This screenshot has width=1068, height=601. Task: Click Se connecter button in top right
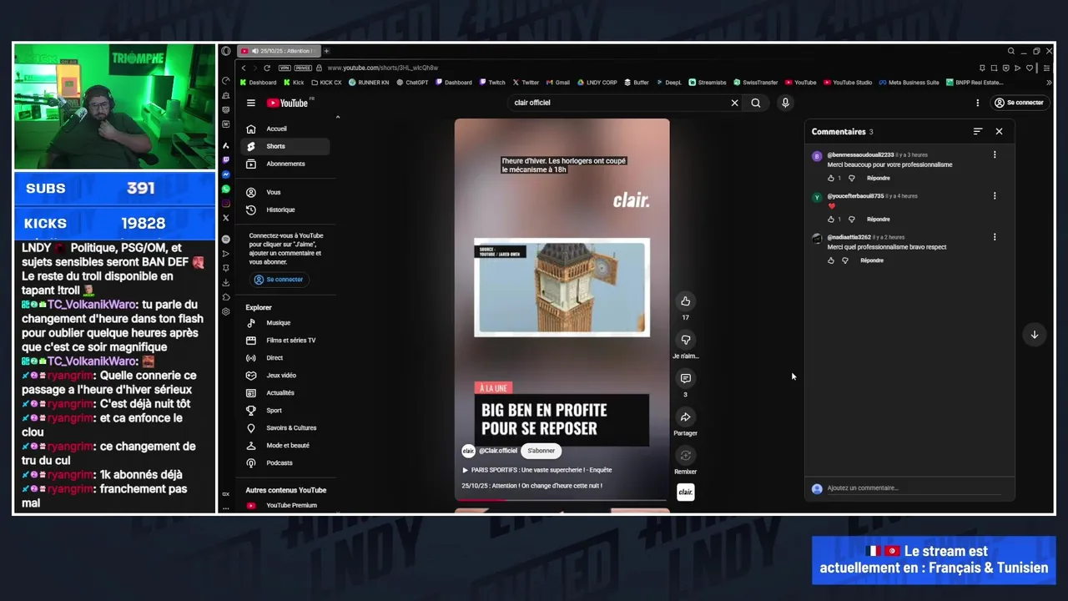(1018, 103)
